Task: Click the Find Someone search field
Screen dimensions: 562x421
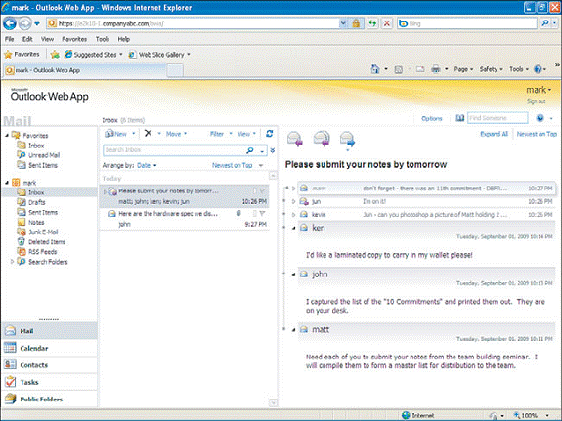Action: (497, 118)
